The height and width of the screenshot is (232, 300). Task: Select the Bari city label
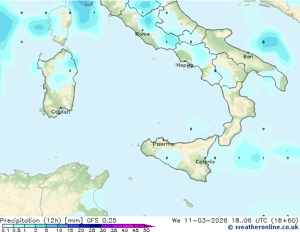[248, 57]
